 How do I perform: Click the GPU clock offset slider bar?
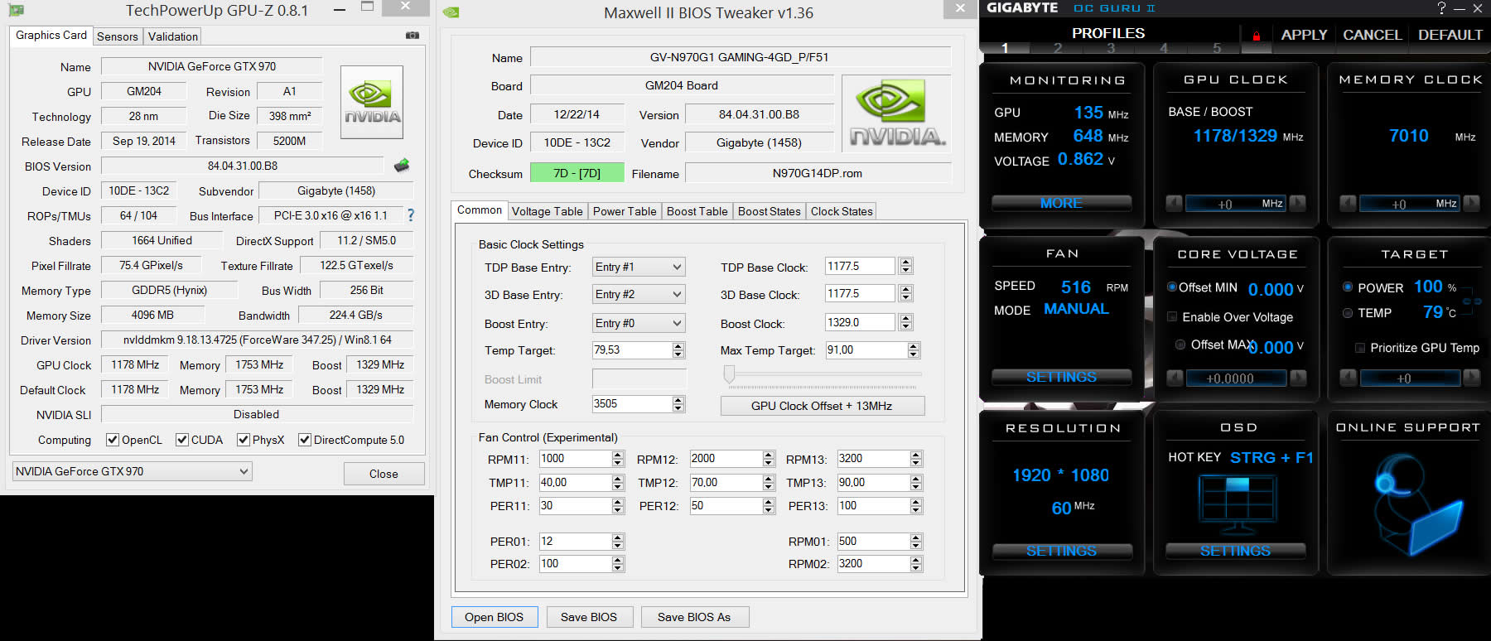tap(1236, 204)
